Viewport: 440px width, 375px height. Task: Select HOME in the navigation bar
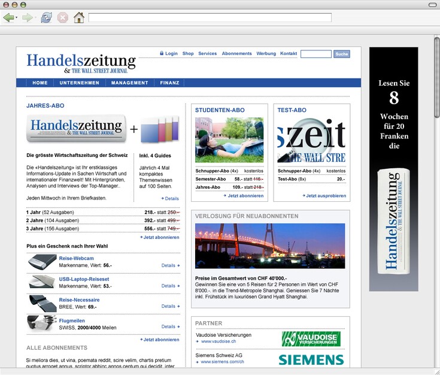40,83
